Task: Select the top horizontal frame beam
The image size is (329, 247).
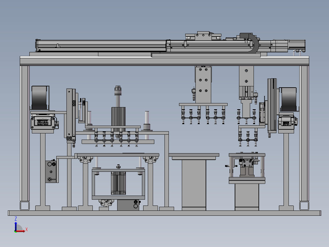Action: point(164,61)
